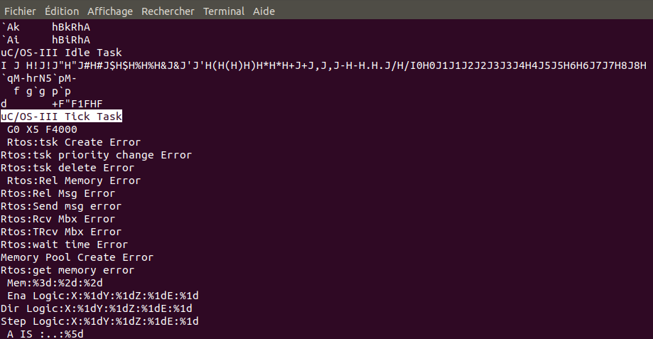
Task: Open the Rechercher menu
Action: (x=168, y=11)
